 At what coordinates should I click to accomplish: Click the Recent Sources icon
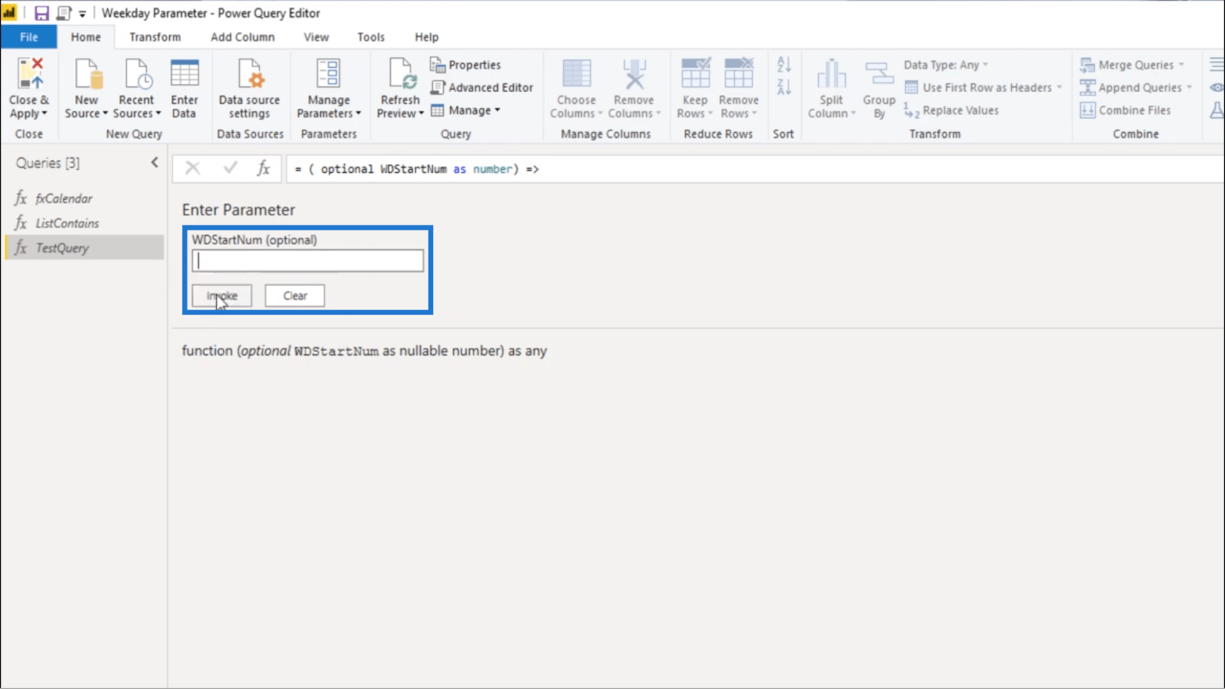click(x=137, y=74)
